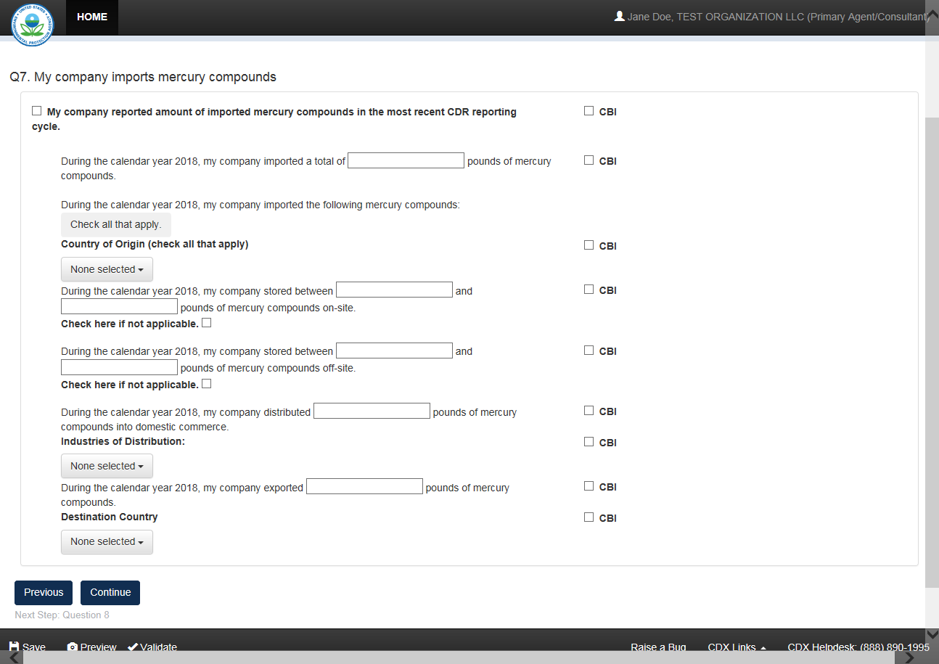Click the Validate checkmark icon

(133, 647)
